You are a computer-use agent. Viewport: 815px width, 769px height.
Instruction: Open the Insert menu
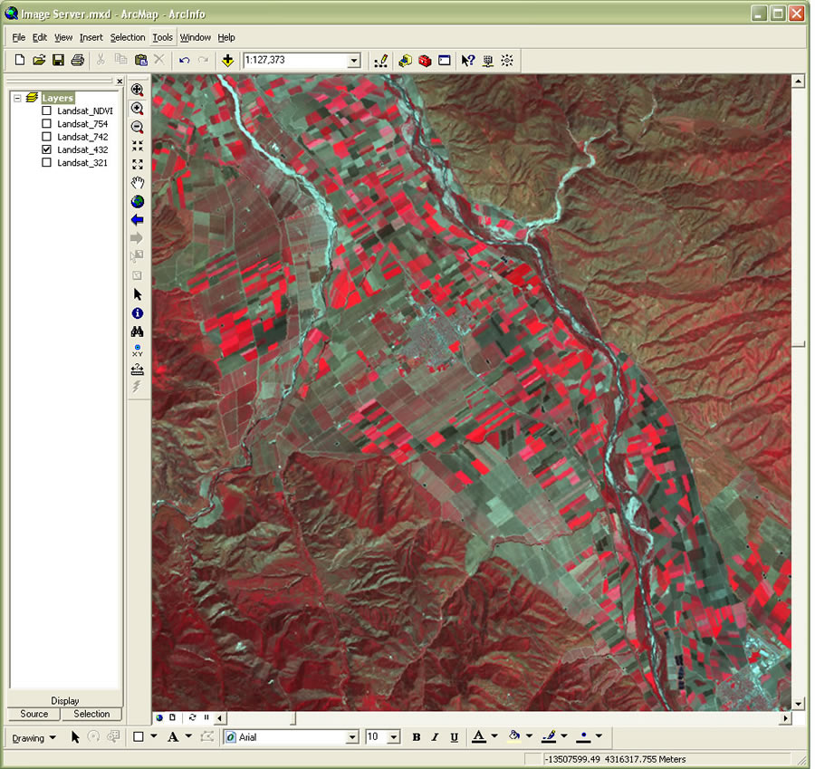(x=91, y=37)
